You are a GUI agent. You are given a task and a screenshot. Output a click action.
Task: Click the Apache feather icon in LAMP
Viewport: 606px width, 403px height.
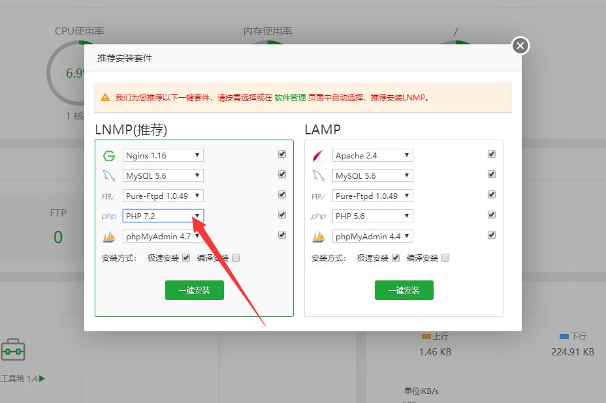click(319, 156)
